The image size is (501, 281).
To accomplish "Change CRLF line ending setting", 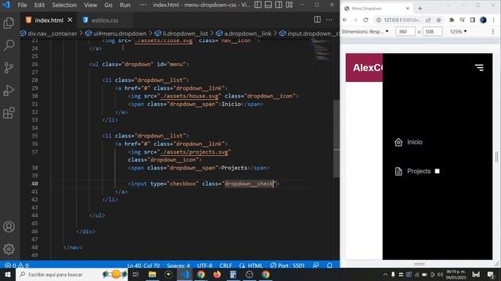I will 225,265.
